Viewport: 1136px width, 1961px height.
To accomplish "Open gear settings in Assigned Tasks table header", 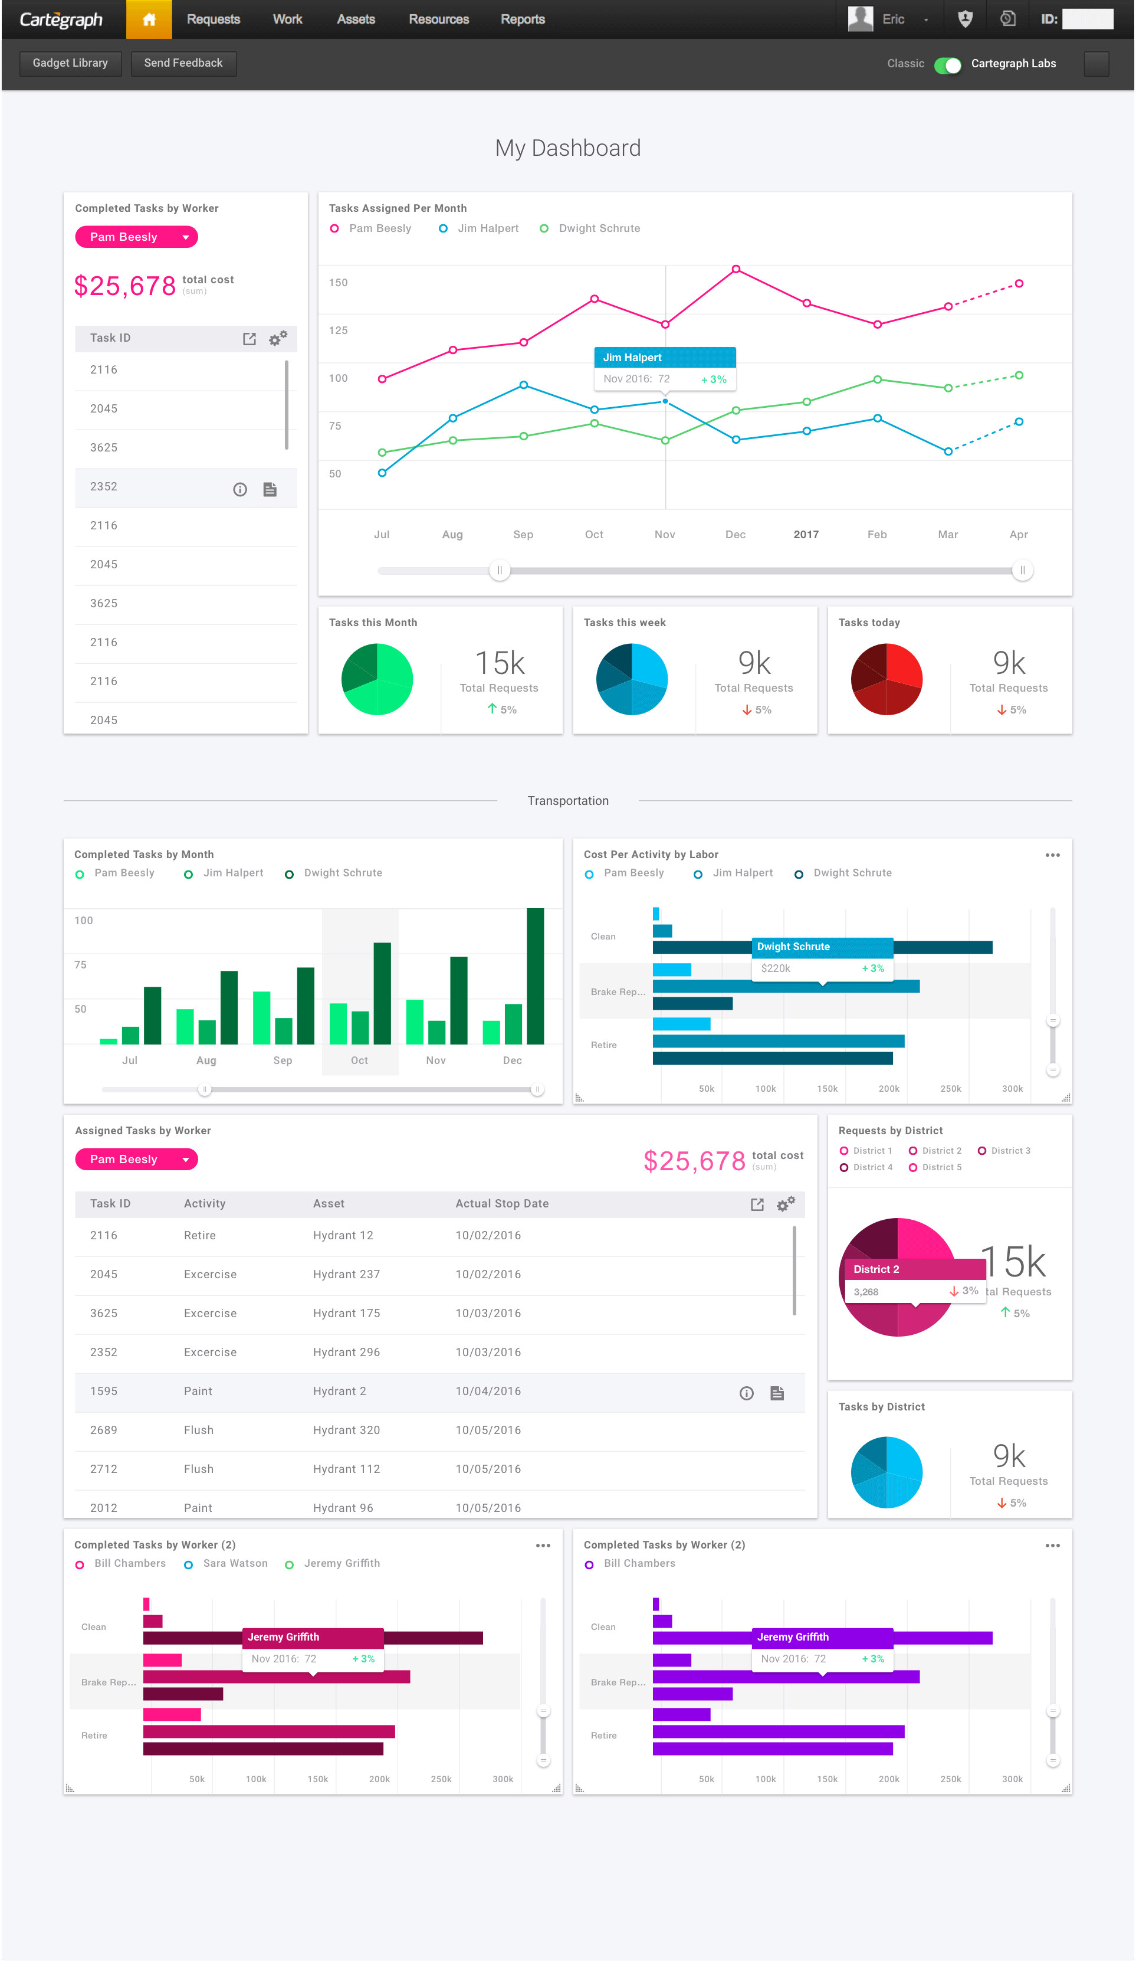I will (785, 1204).
